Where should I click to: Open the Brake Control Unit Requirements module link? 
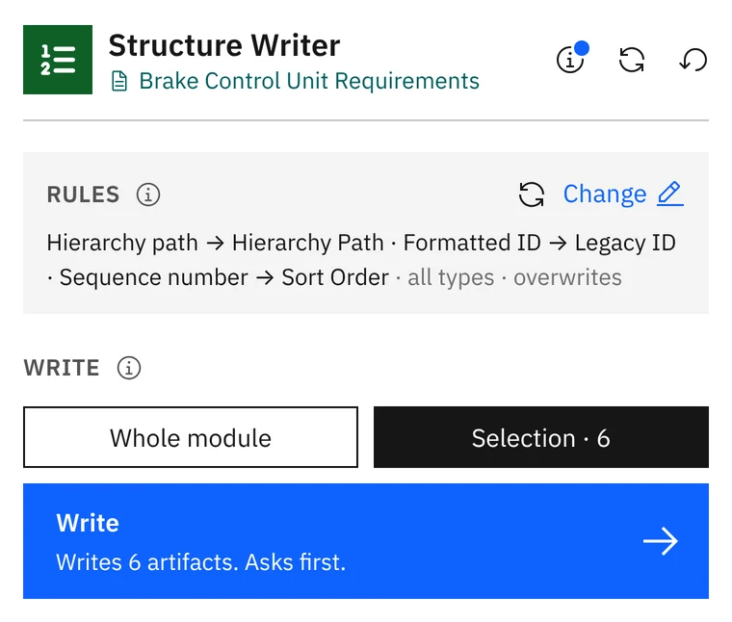pos(309,81)
